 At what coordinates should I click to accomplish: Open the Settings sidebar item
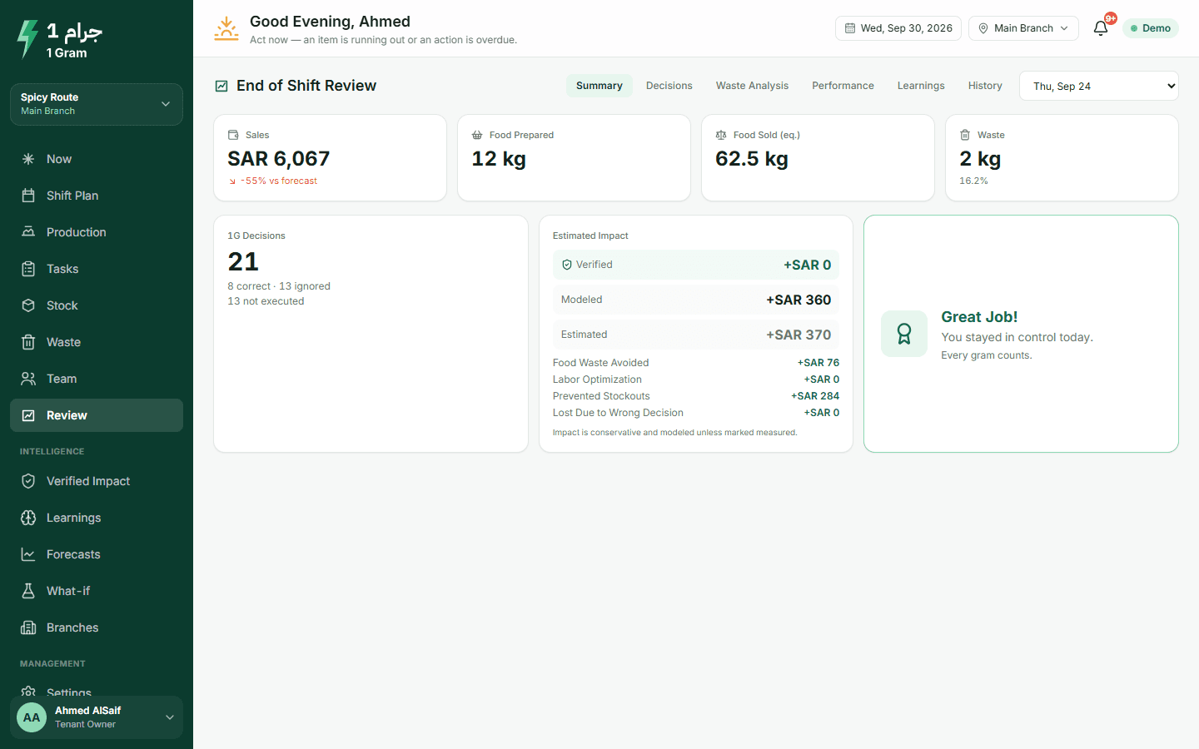point(97,690)
